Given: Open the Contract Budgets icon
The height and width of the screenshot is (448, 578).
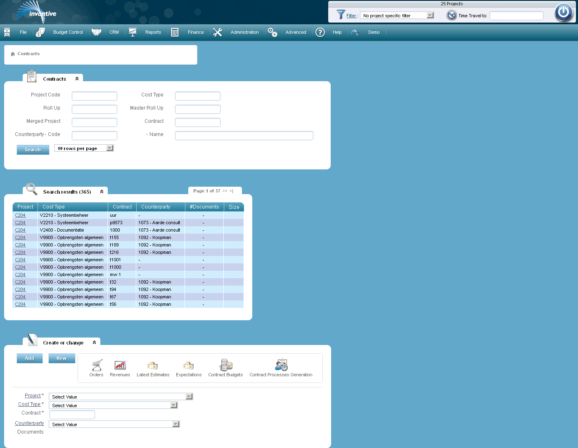Looking at the screenshot, I should tap(225, 365).
